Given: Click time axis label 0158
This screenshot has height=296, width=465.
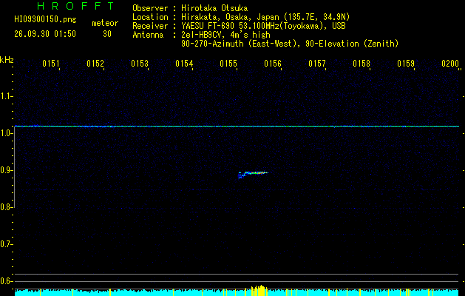Looking at the screenshot, I should point(362,63).
